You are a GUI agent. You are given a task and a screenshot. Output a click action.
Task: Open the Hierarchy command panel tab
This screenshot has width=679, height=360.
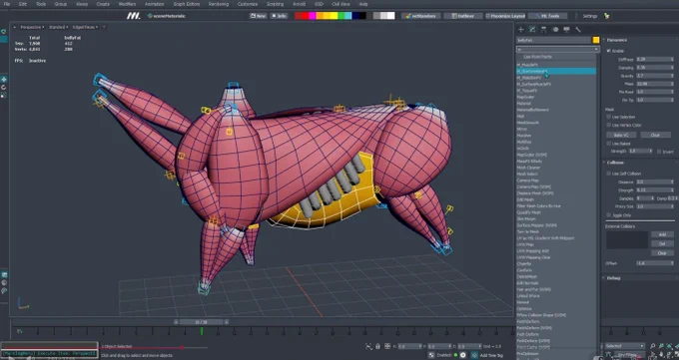point(544,30)
